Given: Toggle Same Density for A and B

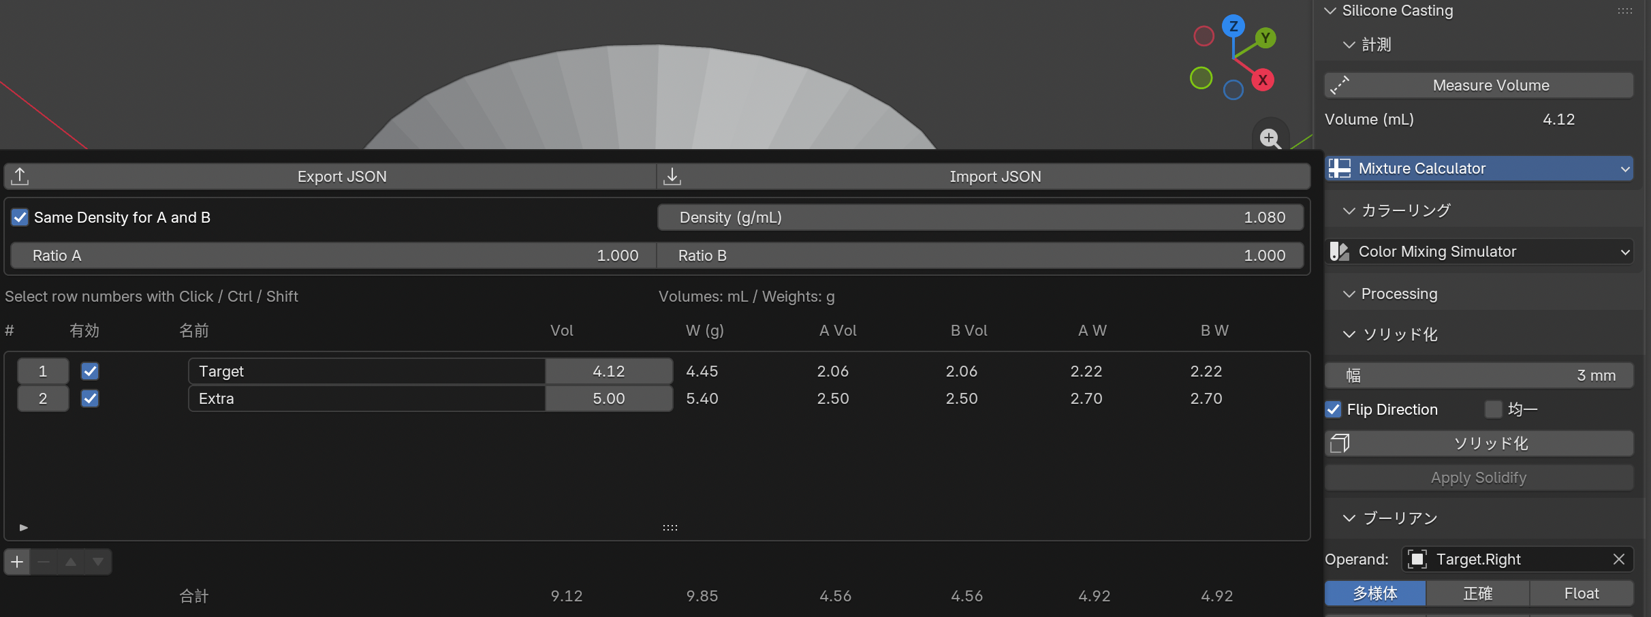Looking at the screenshot, I should coord(20,217).
